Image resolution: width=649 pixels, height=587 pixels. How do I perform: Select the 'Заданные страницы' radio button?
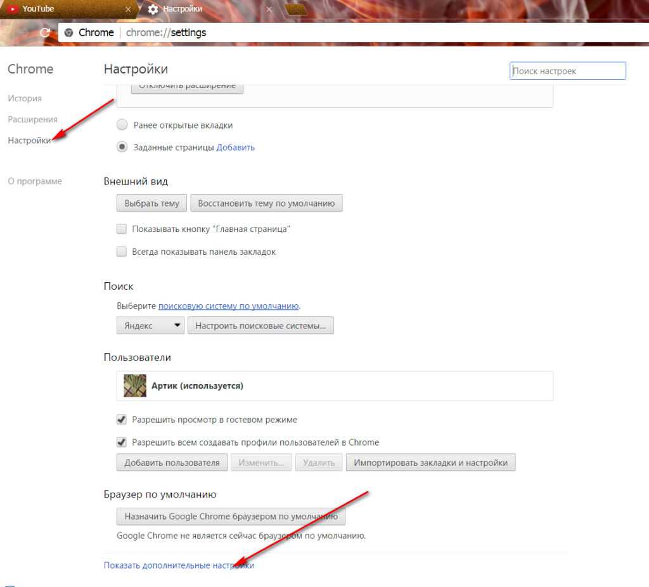[122, 147]
